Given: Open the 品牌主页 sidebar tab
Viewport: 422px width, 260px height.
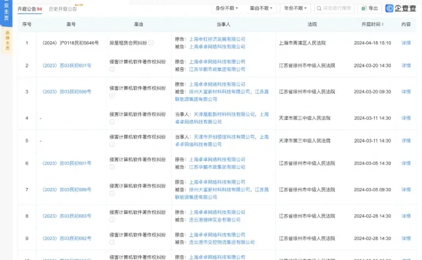Looking at the screenshot, I should (x=7, y=40).
